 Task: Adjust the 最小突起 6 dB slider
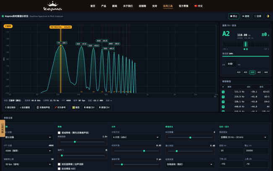(x=190, y=151)
